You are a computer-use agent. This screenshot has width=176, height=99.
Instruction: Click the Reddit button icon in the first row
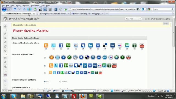76,45
